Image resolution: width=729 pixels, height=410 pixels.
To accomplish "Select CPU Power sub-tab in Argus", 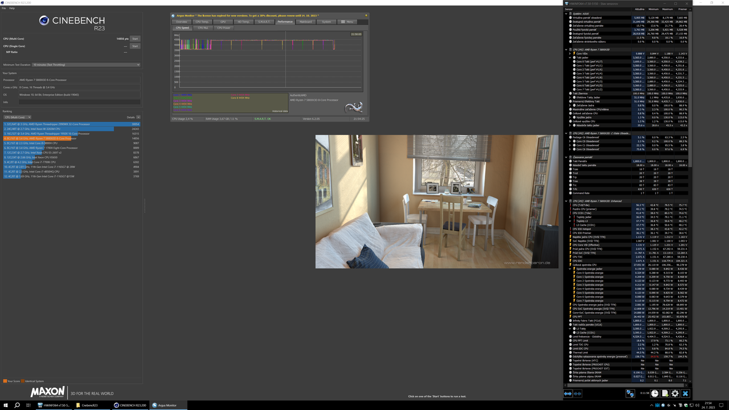I will 223,28.
